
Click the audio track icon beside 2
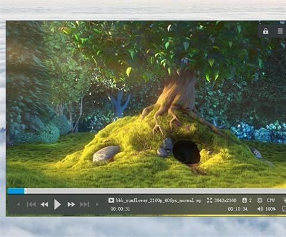(244, 200)
